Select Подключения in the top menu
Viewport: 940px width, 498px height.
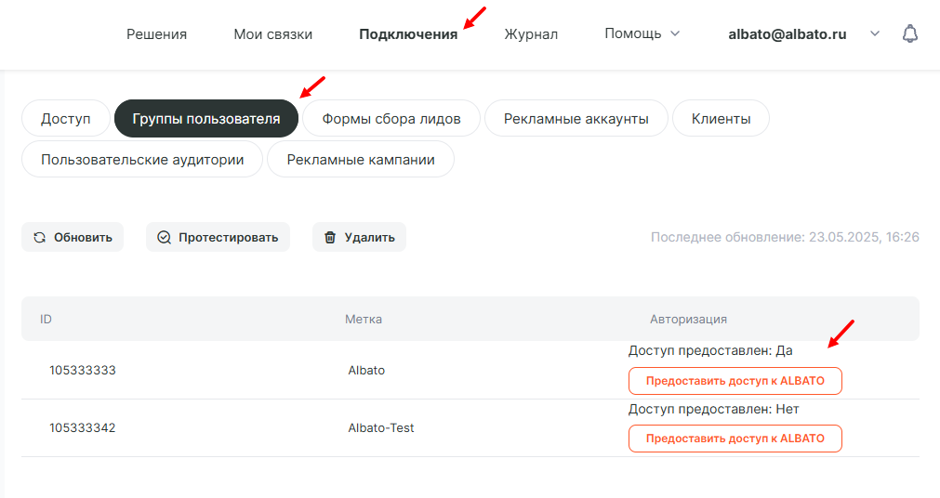(408, 34)
